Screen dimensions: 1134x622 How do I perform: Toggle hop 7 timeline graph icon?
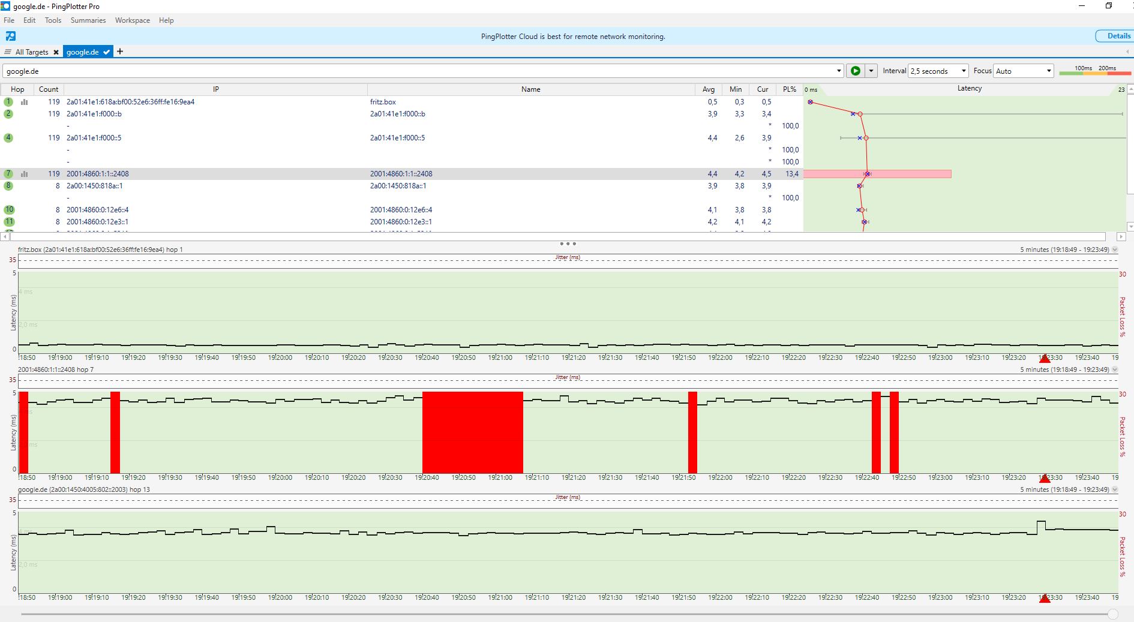click(x=25, y=174)
